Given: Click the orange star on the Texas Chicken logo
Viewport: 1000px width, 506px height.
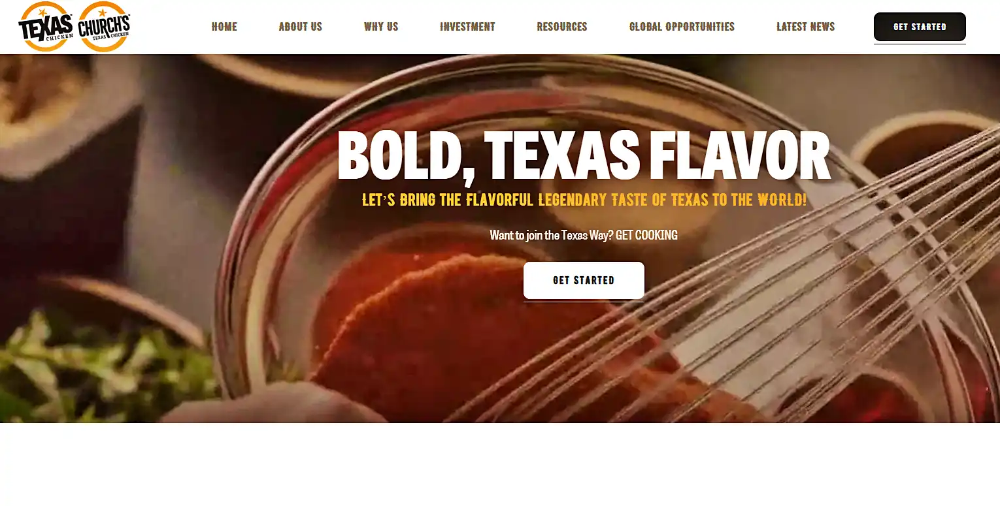Looking at the screenshot, I should click(x=43, y=12).
